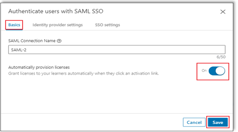Screen dimensions: 238x132
Task: Save the SAML SSO configuration
Action: 218,122
